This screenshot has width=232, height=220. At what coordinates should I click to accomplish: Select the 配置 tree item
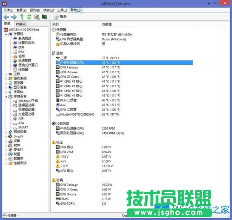pos(14,154)
